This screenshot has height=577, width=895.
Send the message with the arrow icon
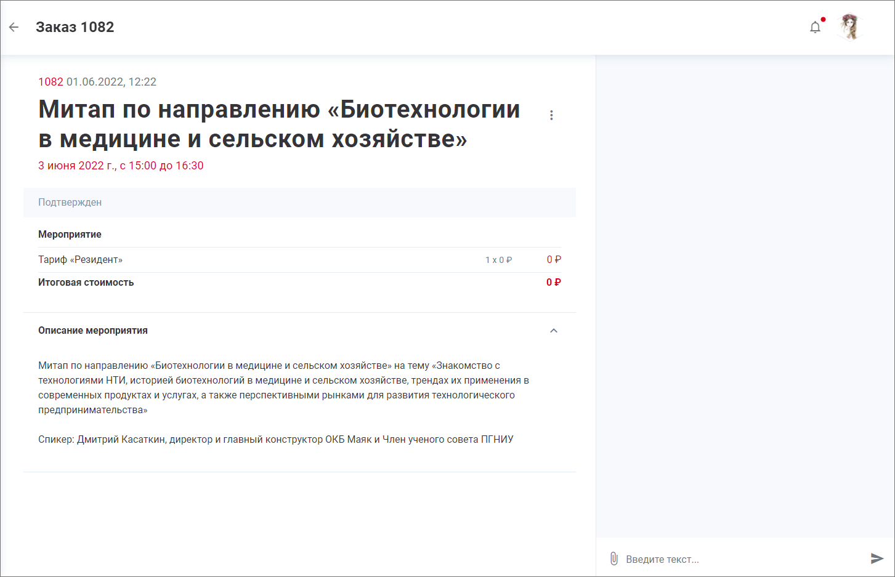(x=877, y=559)
